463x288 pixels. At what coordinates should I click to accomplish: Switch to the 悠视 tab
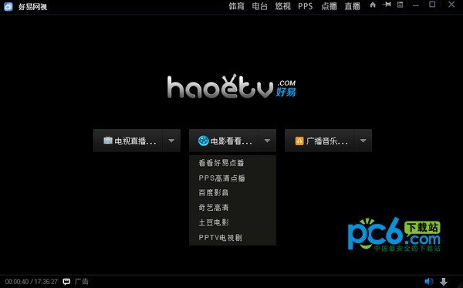pyautogui.click(x=283, y=6)
